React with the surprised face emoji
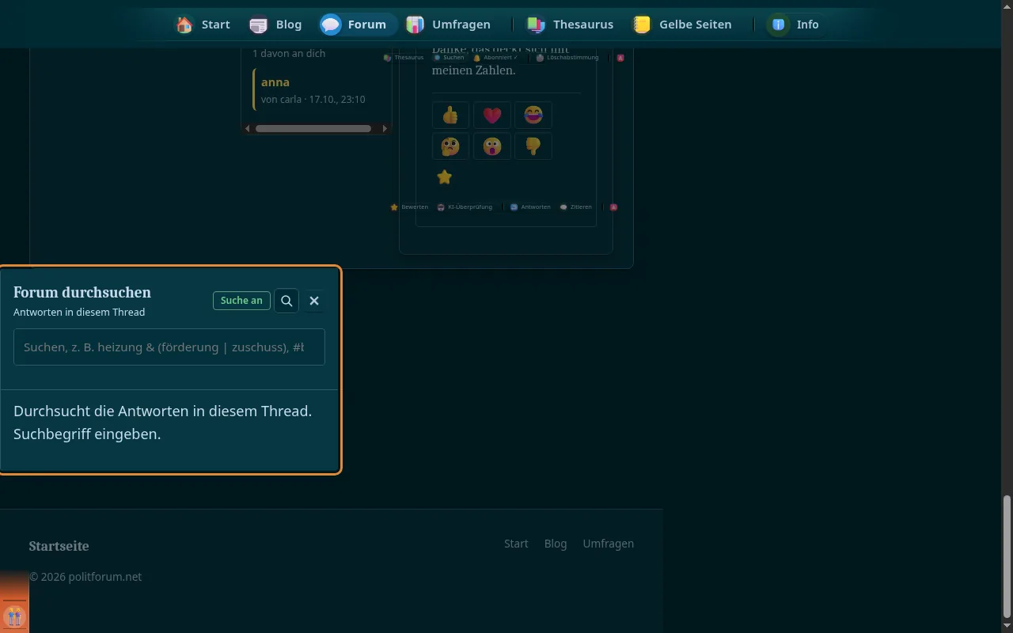This screenshot has height=633, width=1013. pyautogui.click(x=492, y=146)
